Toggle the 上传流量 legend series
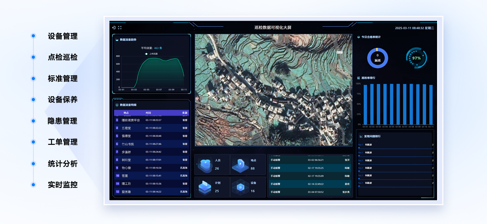Image resolution: width=487 pixels, height=224 pixels. coord(151,54)
